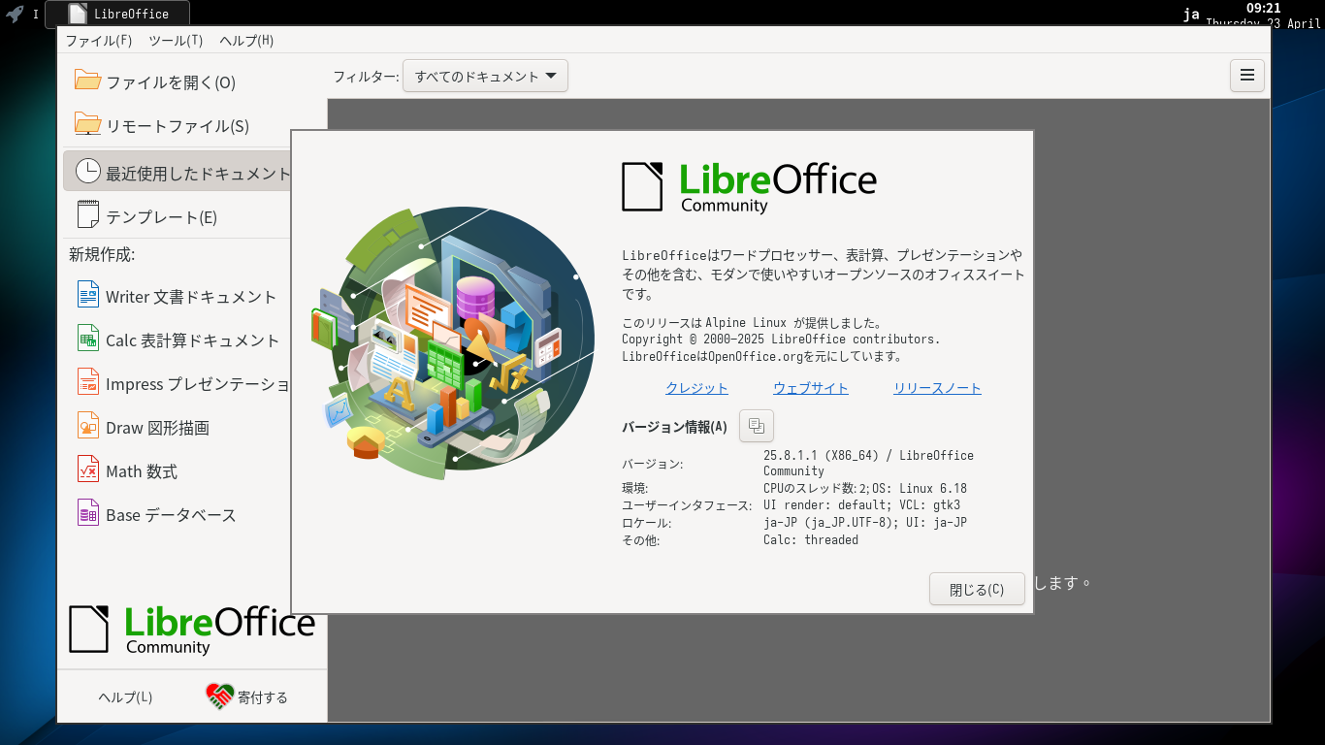1325x745 pixels.
Task: Click the 新規作成: heading in the sidebar
Action: (x=102, y=254)
